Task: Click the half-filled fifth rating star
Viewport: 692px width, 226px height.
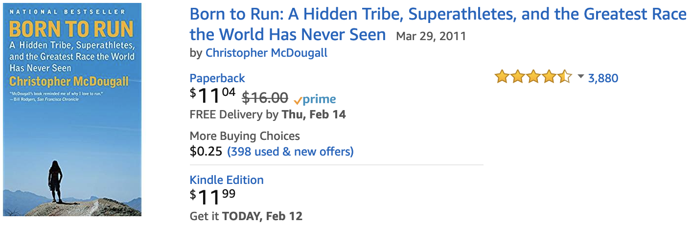Action: tap(564, 77)
